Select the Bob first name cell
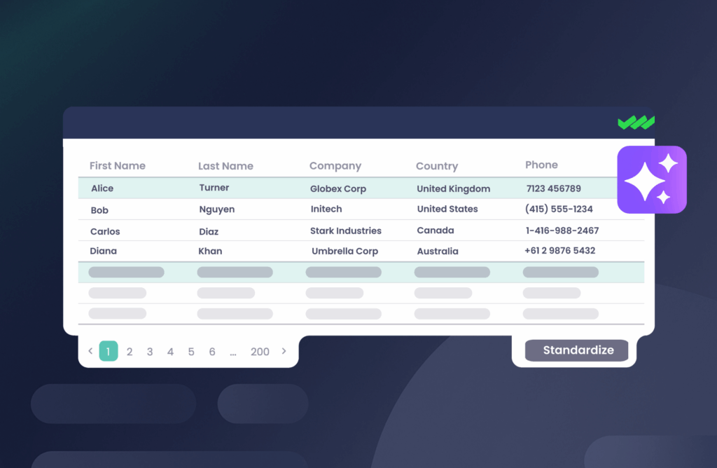717x468 pixels. click(99, 210)
